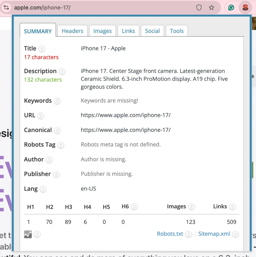
Task: Bookmark this page with the star icon
Action: click(x=211, y=8)
